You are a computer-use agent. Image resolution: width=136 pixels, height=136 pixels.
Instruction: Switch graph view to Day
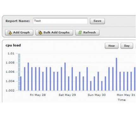coord(127,46)
